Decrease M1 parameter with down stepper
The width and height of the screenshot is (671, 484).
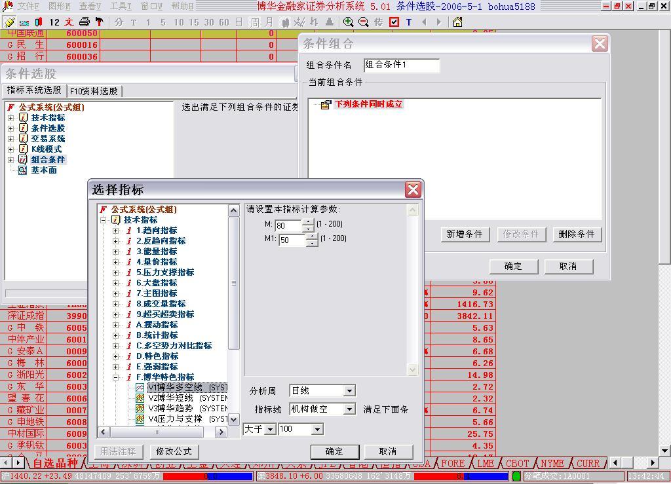click(312, 243)
